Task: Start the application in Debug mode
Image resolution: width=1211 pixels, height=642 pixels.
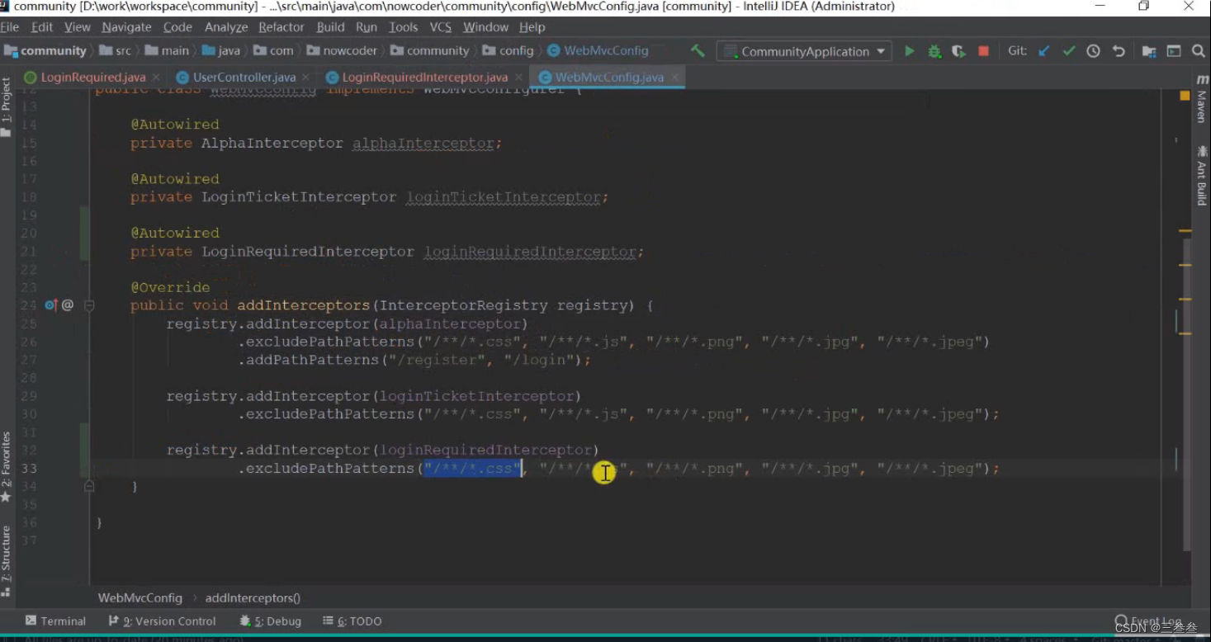Action: (x=934, y=50)
